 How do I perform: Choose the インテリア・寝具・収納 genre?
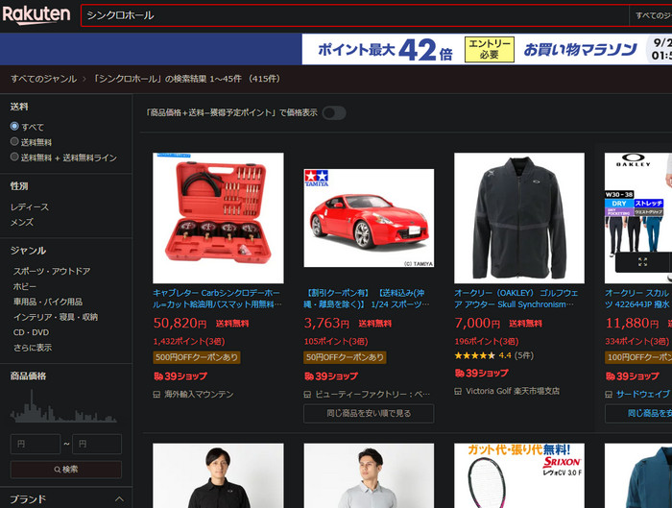[56, 317]
